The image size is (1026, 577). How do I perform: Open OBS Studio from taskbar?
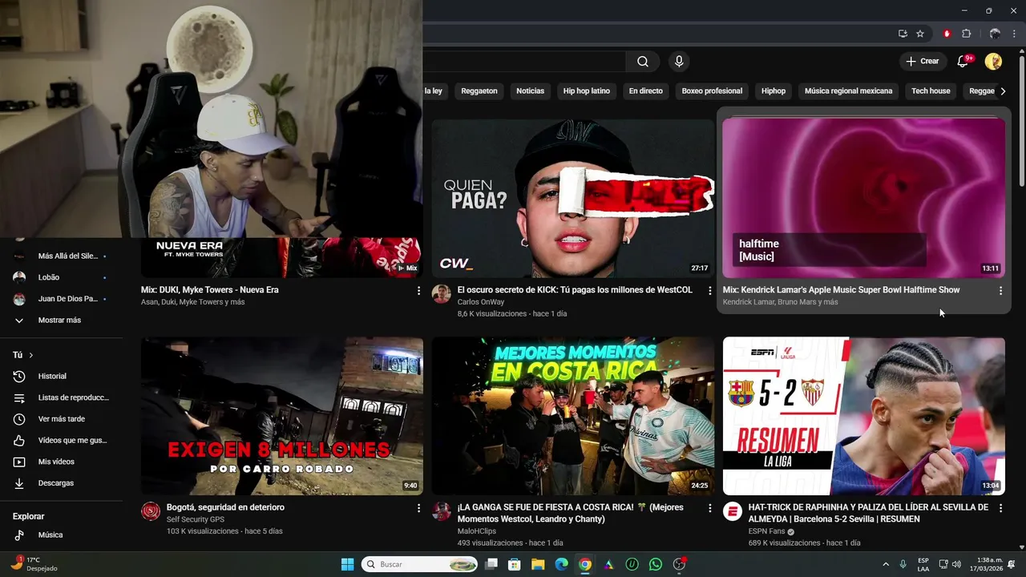tap(679, 564)
